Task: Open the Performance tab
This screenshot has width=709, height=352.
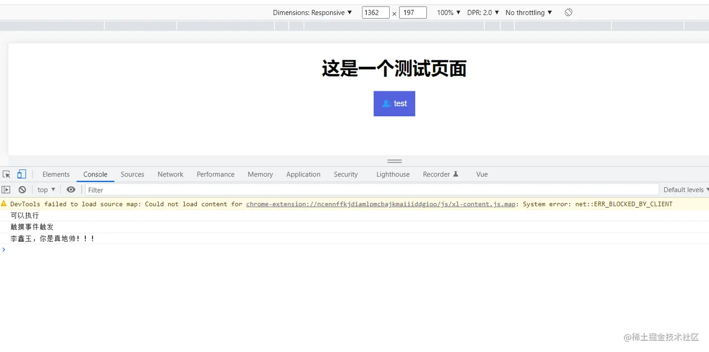Action: pyautogui.click(x=215, y=174)
